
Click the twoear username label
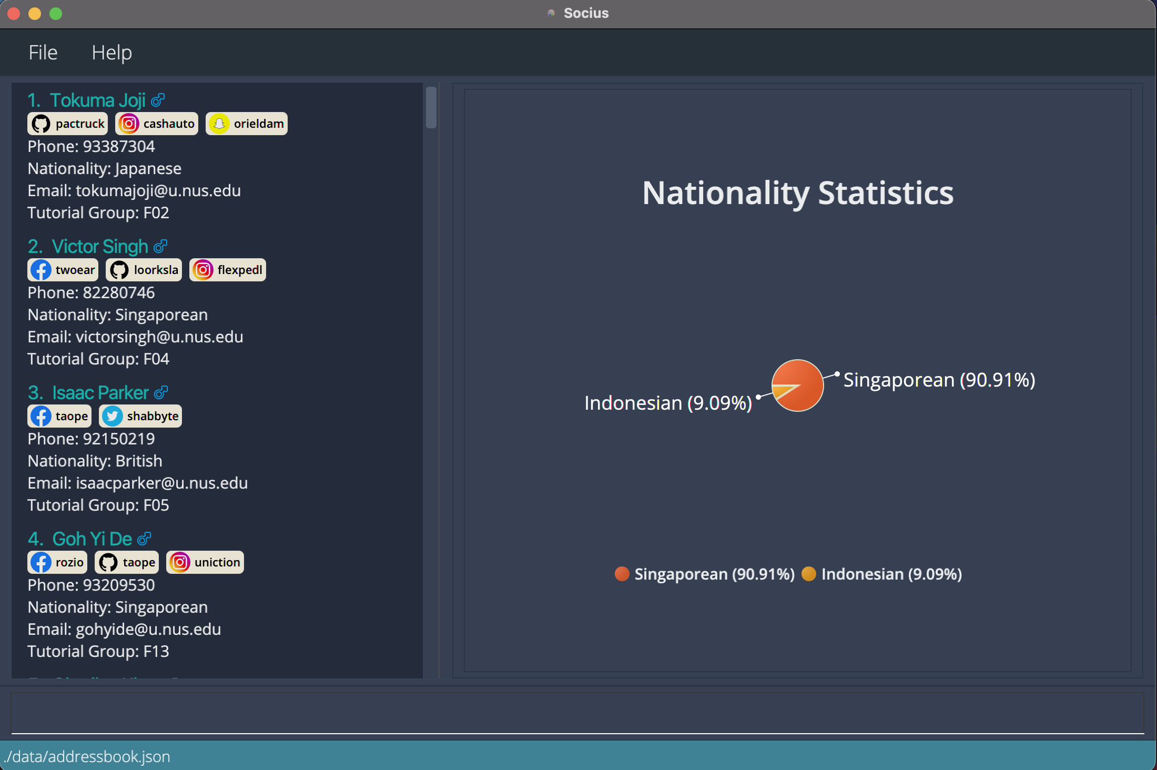75,270
